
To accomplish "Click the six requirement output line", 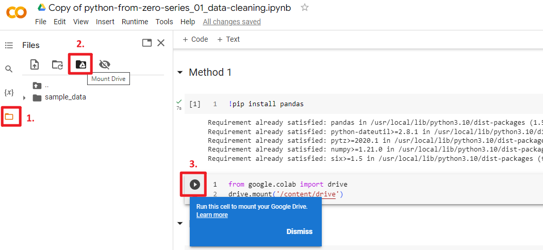I will pos(375,159).
